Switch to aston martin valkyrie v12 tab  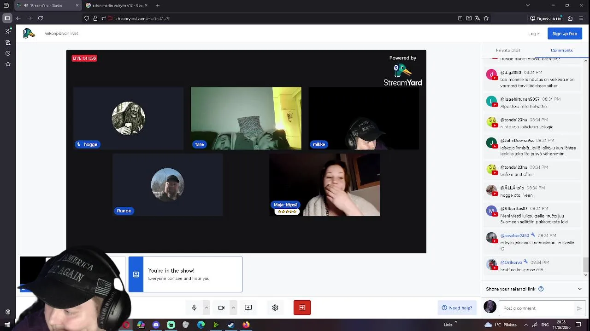tap(116, 6)
